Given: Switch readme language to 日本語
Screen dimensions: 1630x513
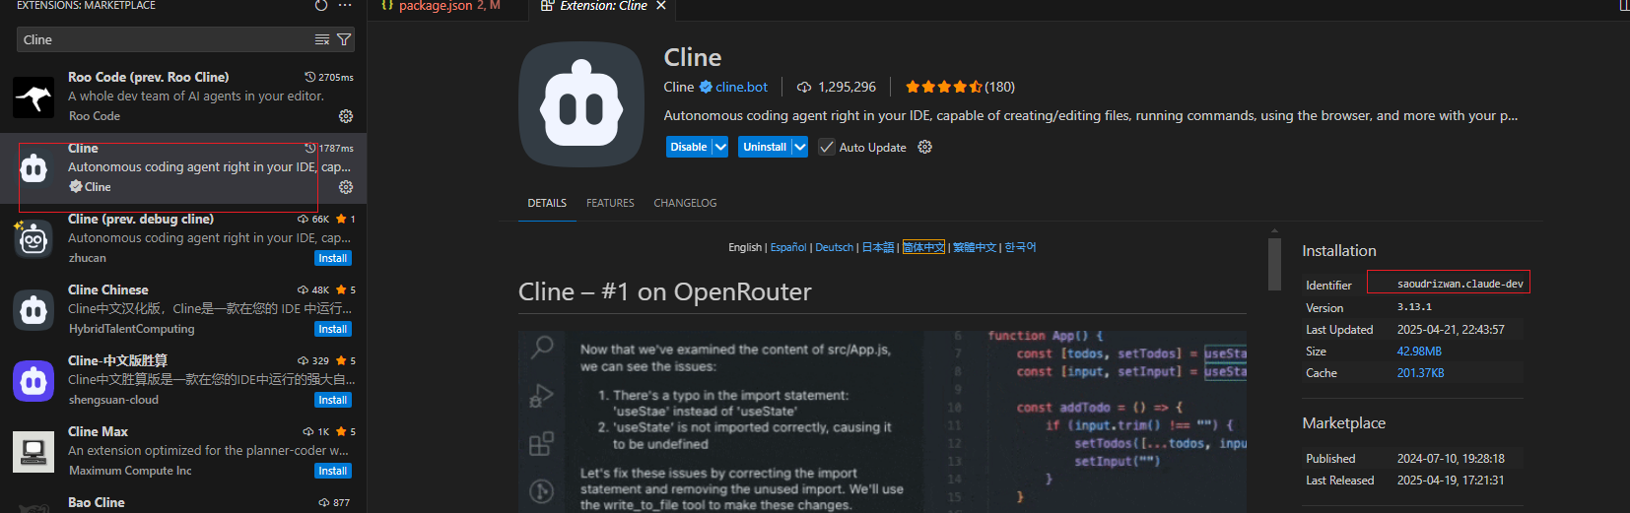Looking at the screenshot, I should (x=878, y=247).
